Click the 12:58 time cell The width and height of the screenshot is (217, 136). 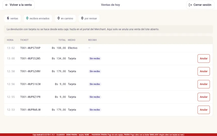(11, 71)
